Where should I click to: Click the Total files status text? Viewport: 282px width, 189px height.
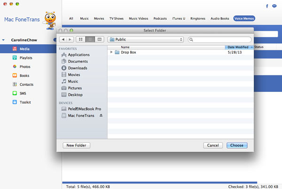[x=88, y=187]
